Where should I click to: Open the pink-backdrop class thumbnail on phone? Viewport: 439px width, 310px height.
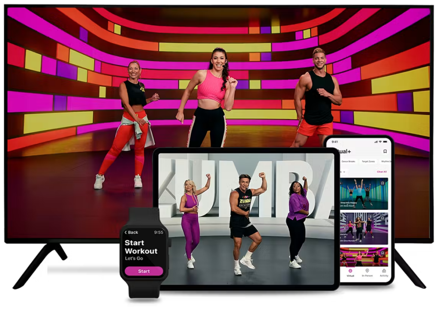coord(364,257)
